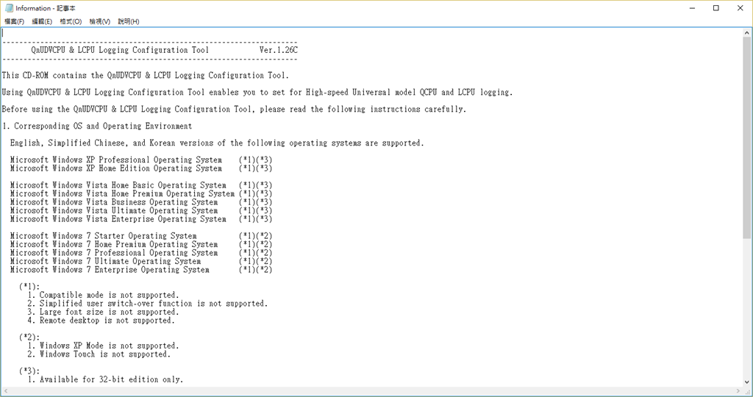Click '1. Compatible mode is not supported.'
Viewport: 753px width, 397px height.
[x=103, y=295]
